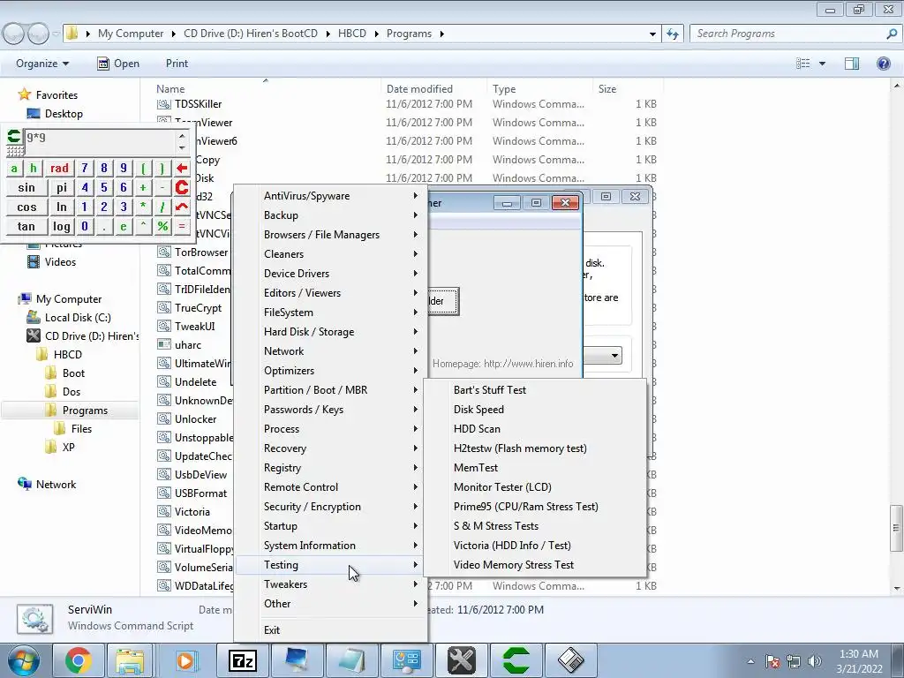Click the green C calculator taskbar icon
The image size is (904, 678).
click(516, 660)
